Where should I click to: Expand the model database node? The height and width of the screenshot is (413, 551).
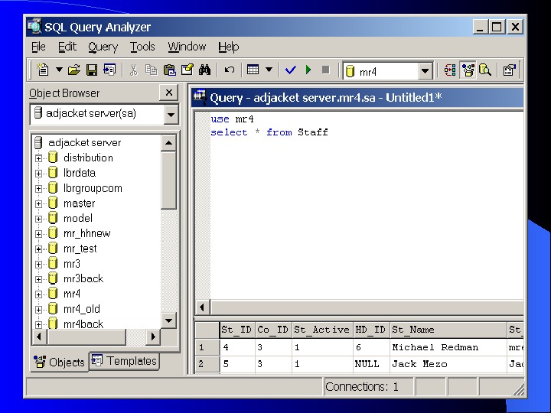pos(39,219)
